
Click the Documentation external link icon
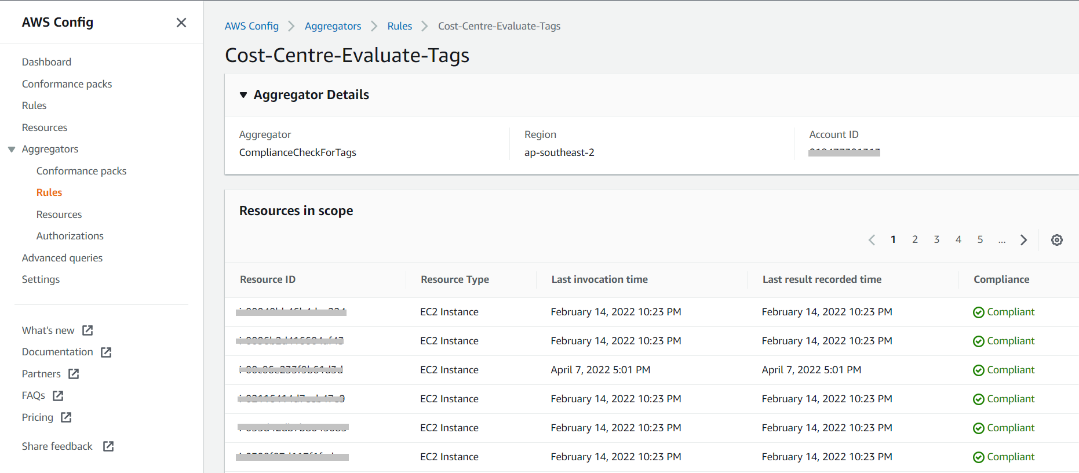(x=106, y=352)
